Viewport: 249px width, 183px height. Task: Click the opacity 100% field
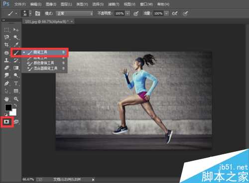120,13
